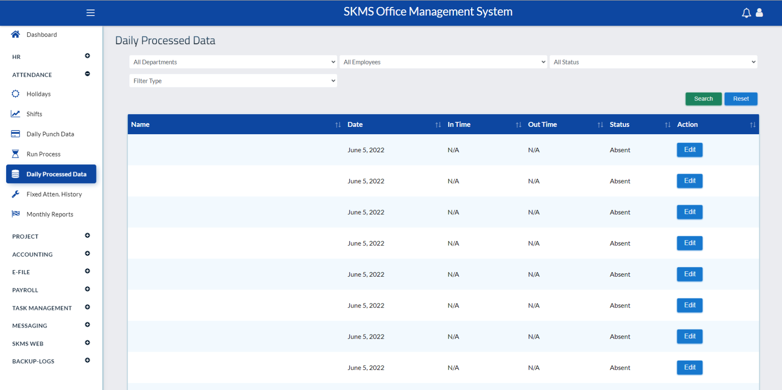Image resolution: width=782 pixels, height=390 pixels.
Task: Open Daily Punch Data menu item
Action: tap(50, 134)
